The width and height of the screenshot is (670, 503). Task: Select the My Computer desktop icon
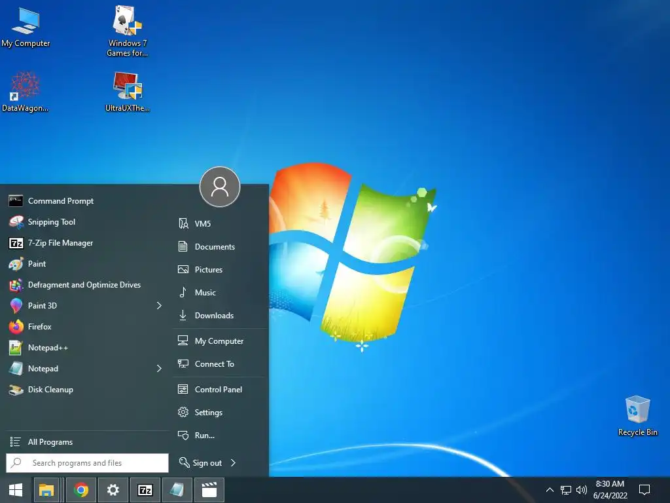(x=26, y=26)
